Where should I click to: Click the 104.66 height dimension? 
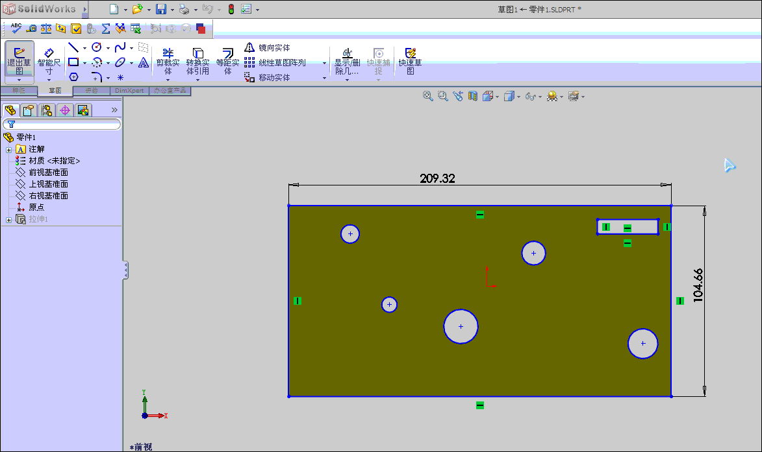698,285
